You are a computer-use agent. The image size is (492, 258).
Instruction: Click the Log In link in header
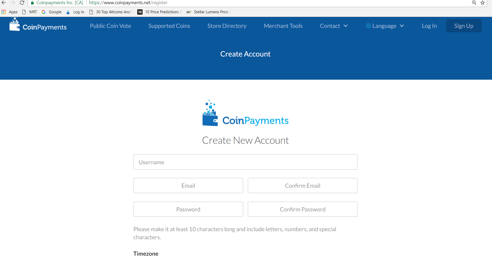[429, 26]
